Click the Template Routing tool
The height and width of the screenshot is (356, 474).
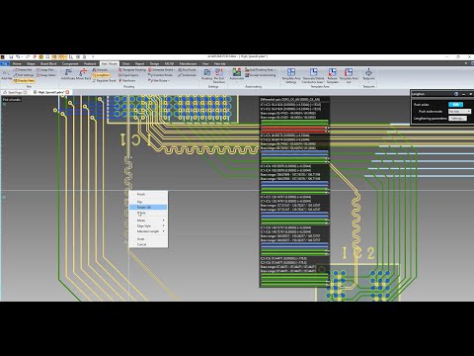(132, 70)
